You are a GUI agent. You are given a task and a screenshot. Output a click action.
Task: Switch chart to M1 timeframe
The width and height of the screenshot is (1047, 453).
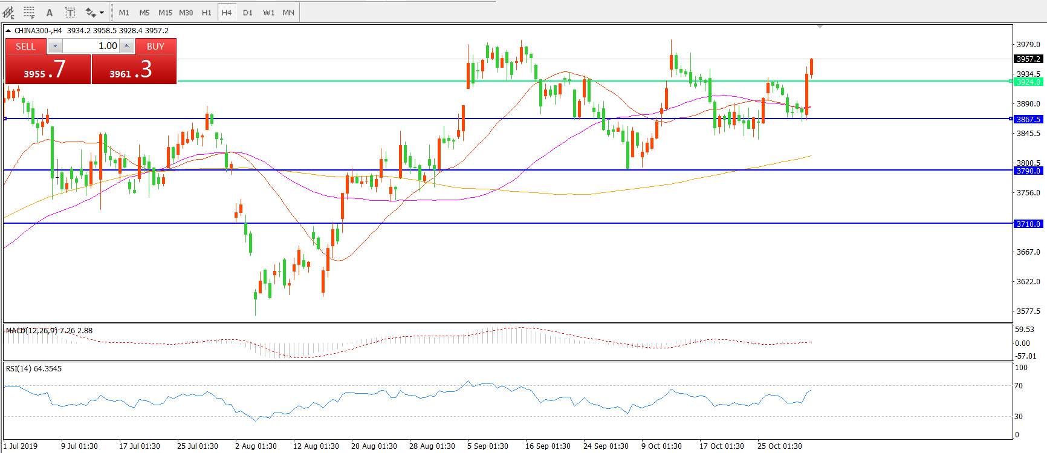point(124,12)
